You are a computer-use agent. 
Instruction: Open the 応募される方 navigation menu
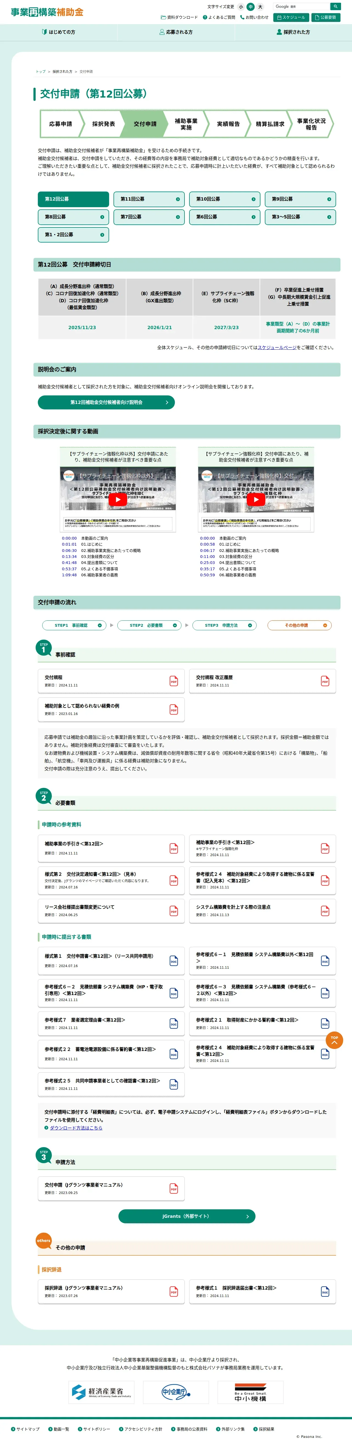(176, 32)
